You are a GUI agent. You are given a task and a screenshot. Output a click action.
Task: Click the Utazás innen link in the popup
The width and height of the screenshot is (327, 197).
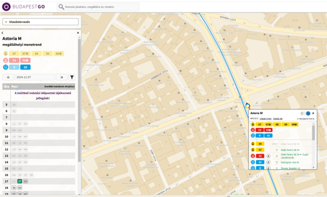click(266, 119)
